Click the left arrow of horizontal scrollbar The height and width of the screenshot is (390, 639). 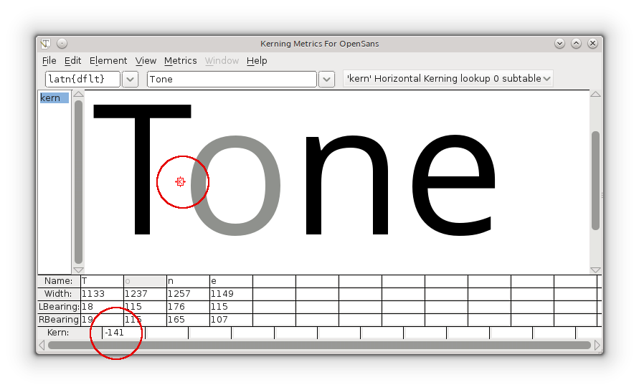42,346
